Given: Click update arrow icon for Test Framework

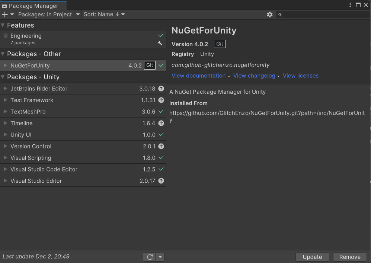Looking at the screenshot, I should coord(161,100).
